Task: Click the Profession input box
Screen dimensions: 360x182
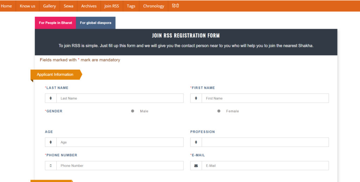Action: (265, 142)
